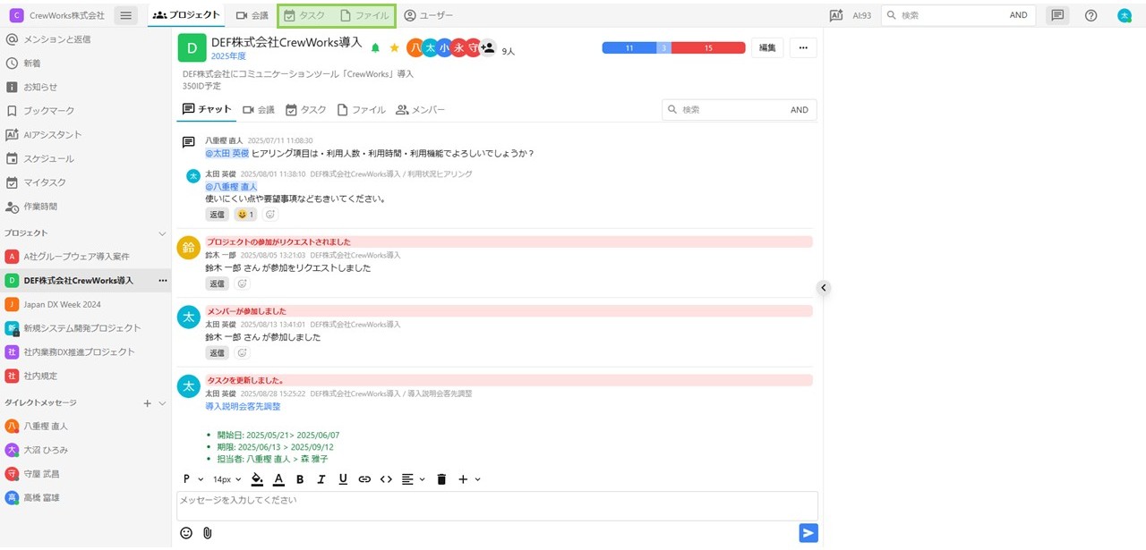
Task: Click the 編集 button
Action: [767, 47]
